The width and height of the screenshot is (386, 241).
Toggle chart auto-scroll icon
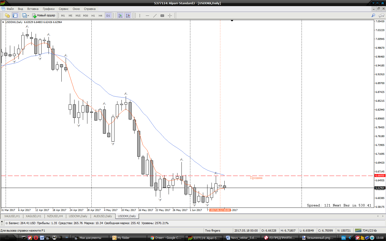pos(120,16)
